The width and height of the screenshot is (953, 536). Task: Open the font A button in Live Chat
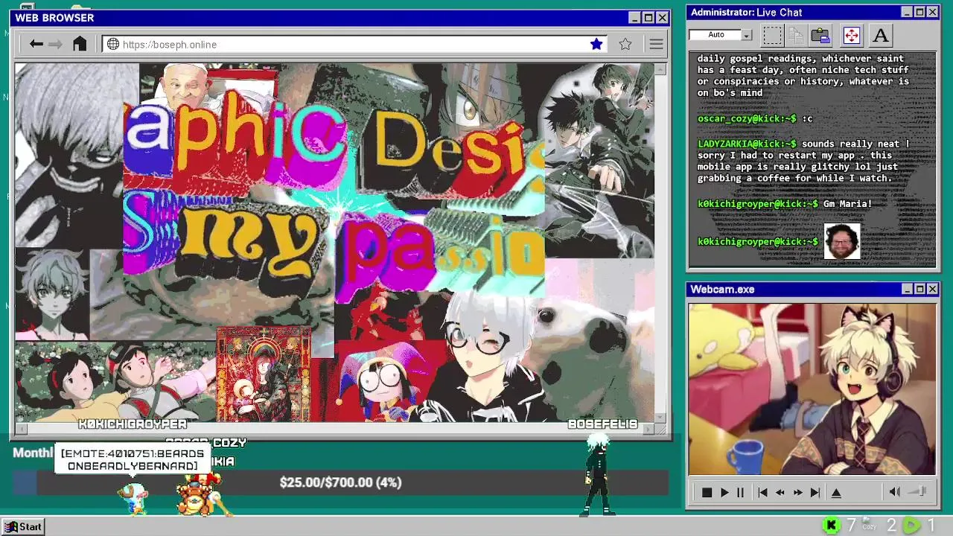click(880, 35)
